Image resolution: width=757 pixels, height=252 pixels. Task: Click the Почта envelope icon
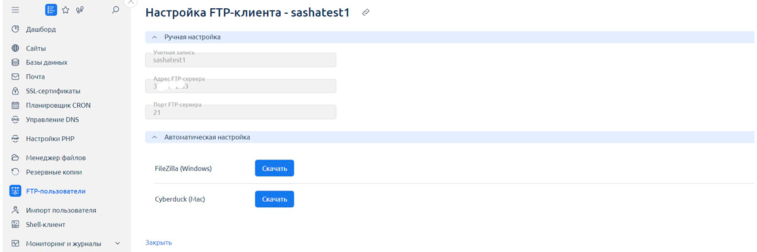(16, 77)
